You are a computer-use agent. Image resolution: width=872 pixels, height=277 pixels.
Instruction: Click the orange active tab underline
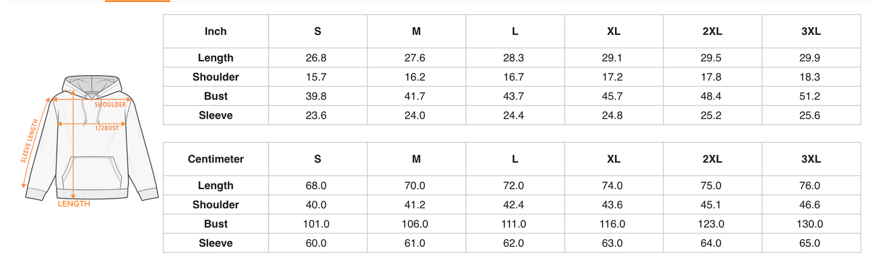pyautogui.click(x=138, y=1)
